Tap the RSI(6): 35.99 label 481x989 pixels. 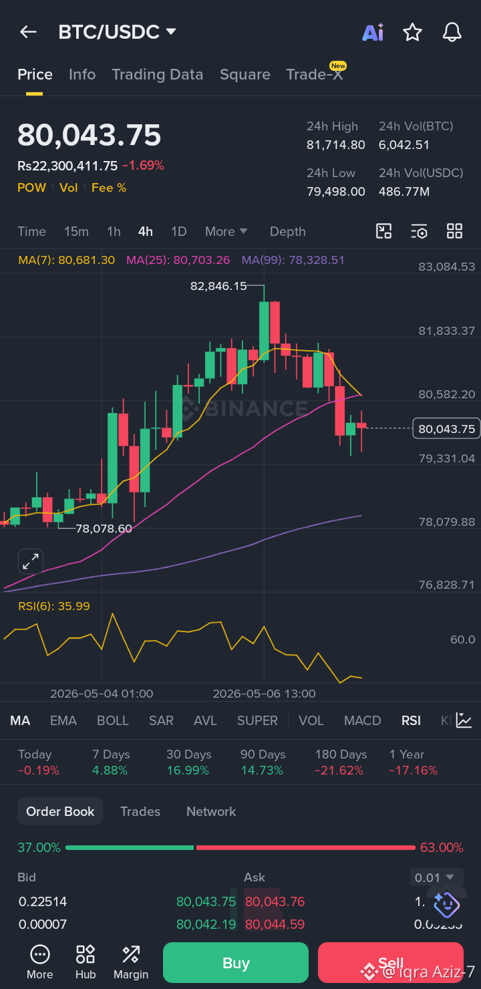click(x=53, y=606)
